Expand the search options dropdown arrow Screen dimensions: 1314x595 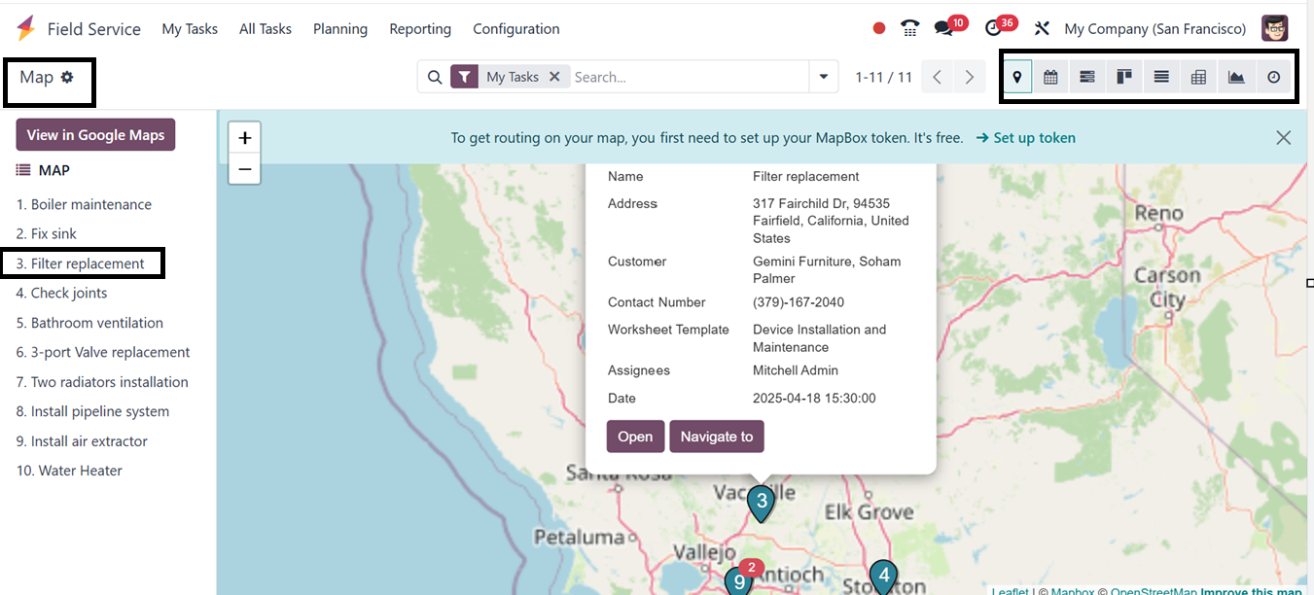pos(824,77)
